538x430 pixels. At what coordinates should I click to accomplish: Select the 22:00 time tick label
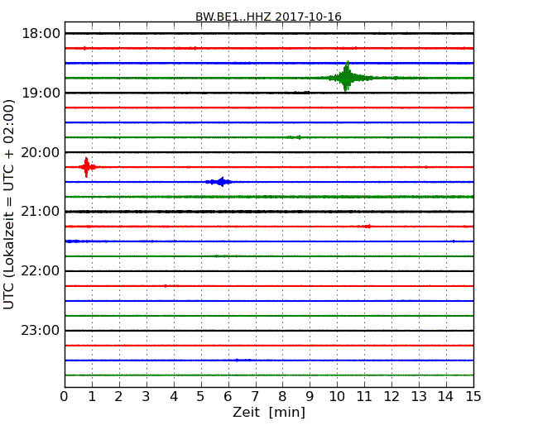(x=41, y=271)
